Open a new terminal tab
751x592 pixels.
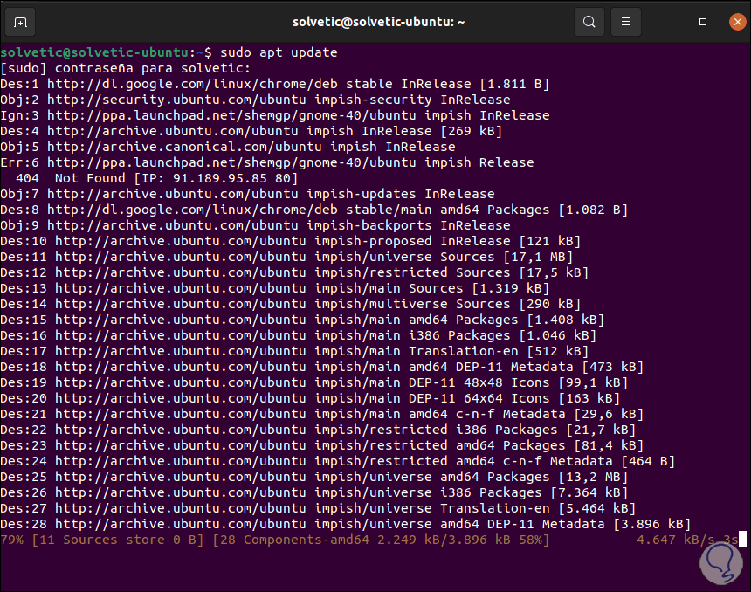21,21
